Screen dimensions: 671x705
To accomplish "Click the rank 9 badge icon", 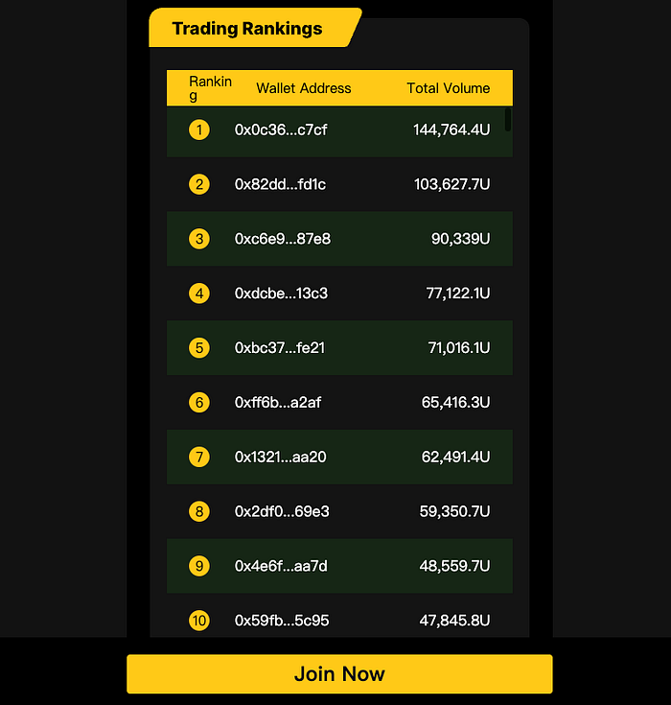I will coord(199,566).
